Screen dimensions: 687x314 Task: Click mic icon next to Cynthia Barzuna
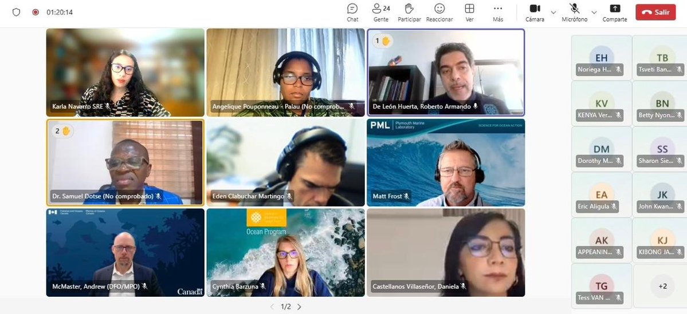pyautogui.click(x=262, y=287)
